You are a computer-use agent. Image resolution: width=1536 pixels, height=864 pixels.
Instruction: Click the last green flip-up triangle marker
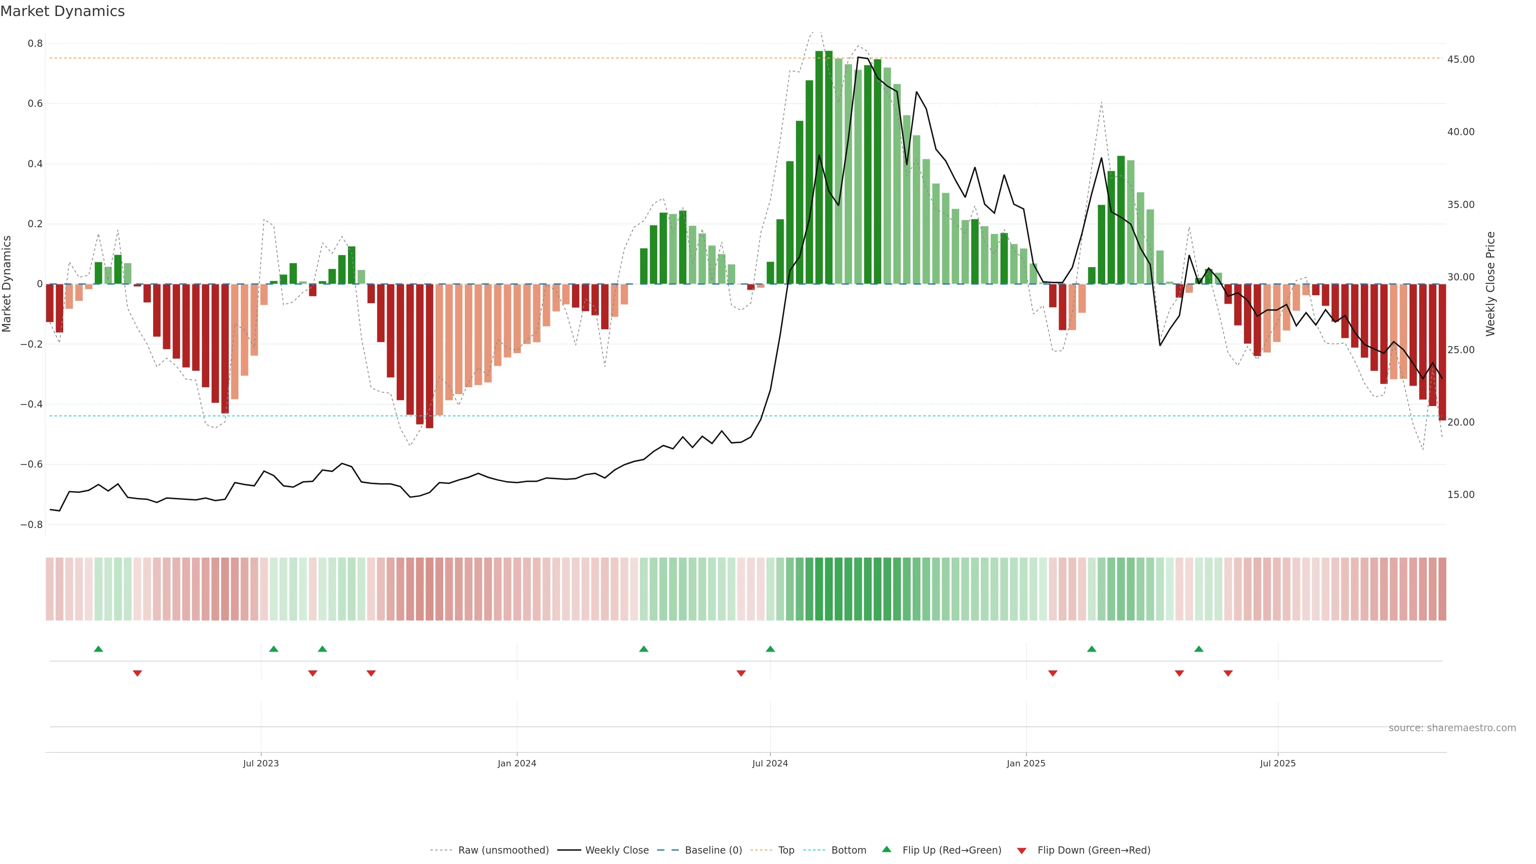(x=1198, y=649)
